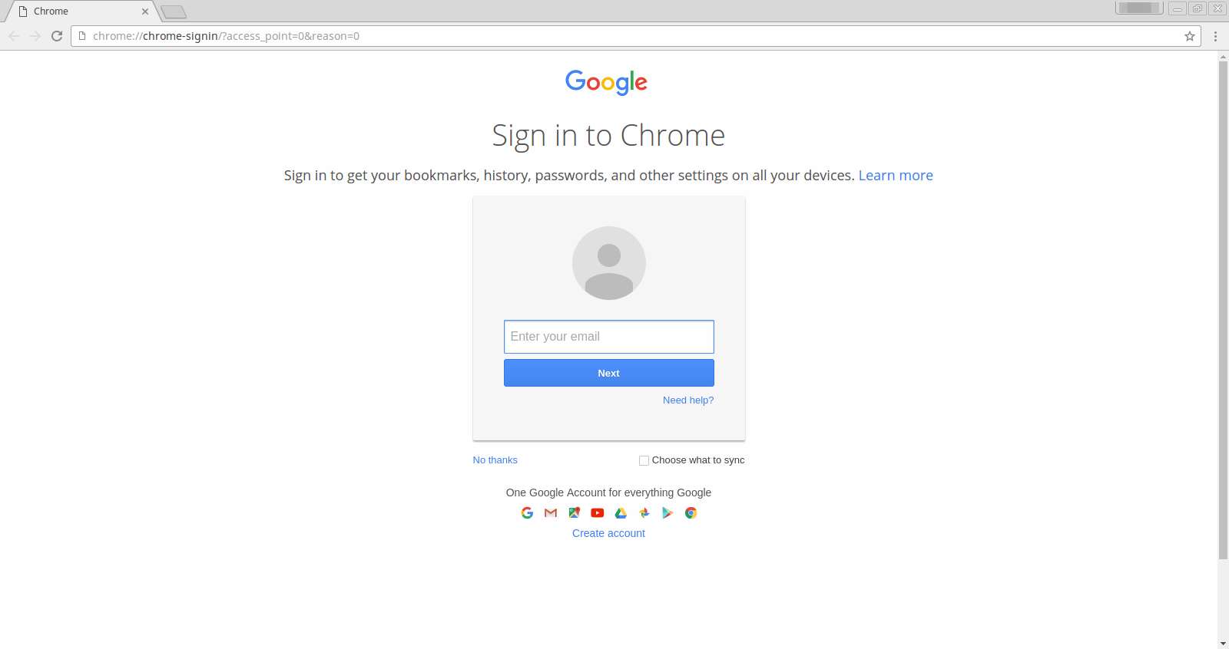Select the YouTube icon
This screenshot has width=1229, height=649.
point(597,512)
